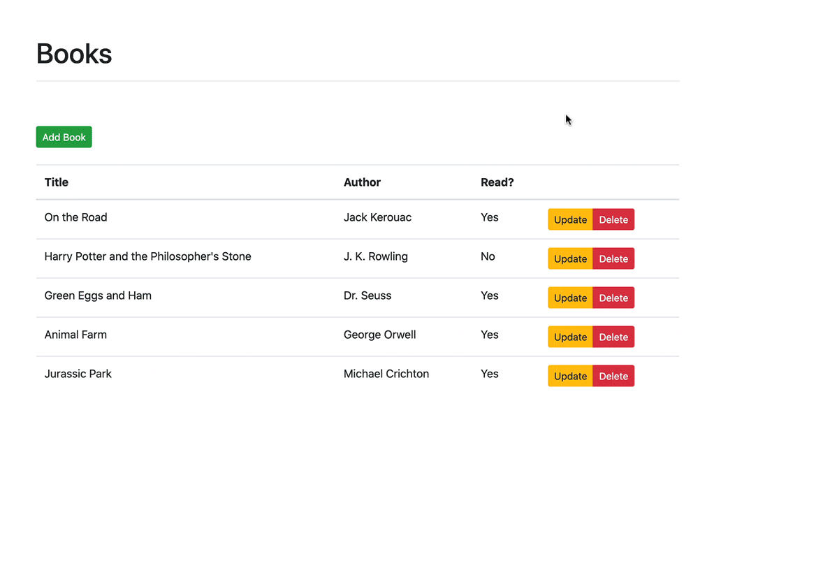
Task: Select the Jack Kerouac author cell
Action: pyautogui.click(x=377, y=217)
